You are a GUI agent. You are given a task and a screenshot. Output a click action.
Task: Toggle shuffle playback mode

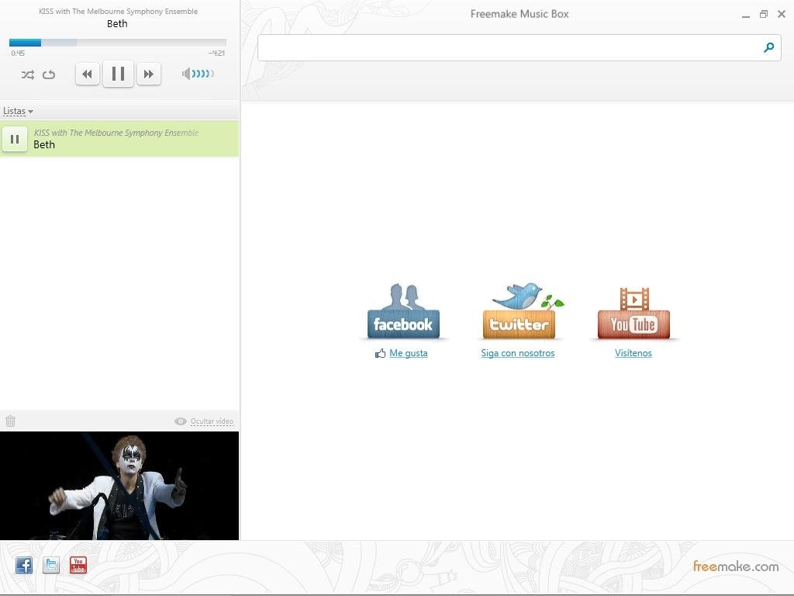point(27,74)
